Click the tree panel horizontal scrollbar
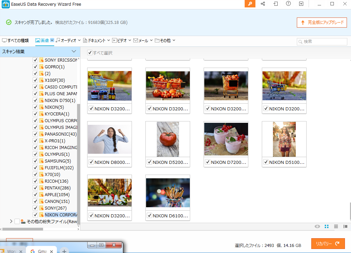The width and height of the screenshot is (351, 253). click(x=23, y=229)
